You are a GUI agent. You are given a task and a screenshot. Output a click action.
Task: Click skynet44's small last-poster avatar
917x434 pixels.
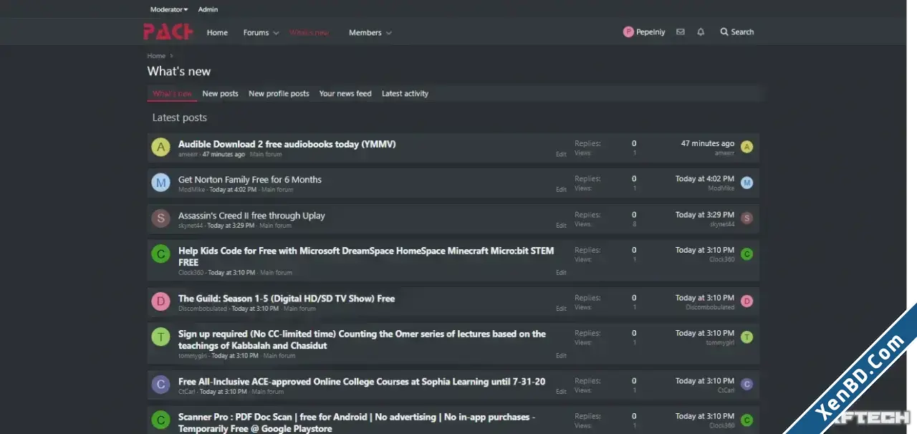click(747, 218)
